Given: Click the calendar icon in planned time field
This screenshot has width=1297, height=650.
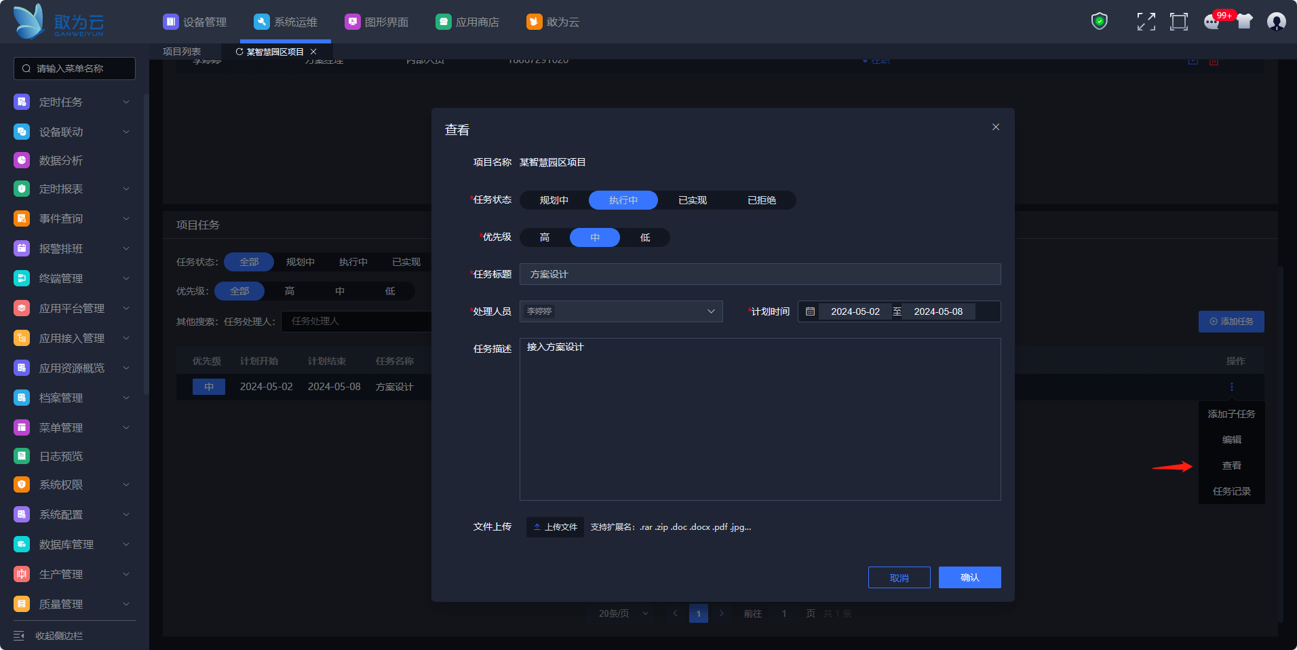Looking at the screenshot, I should [x=810, y=311].
